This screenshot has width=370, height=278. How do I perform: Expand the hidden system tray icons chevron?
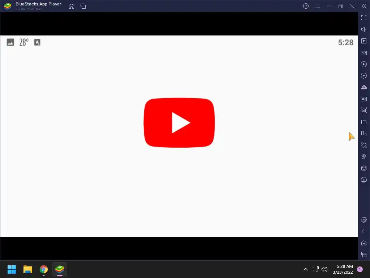tap(306, 269)
